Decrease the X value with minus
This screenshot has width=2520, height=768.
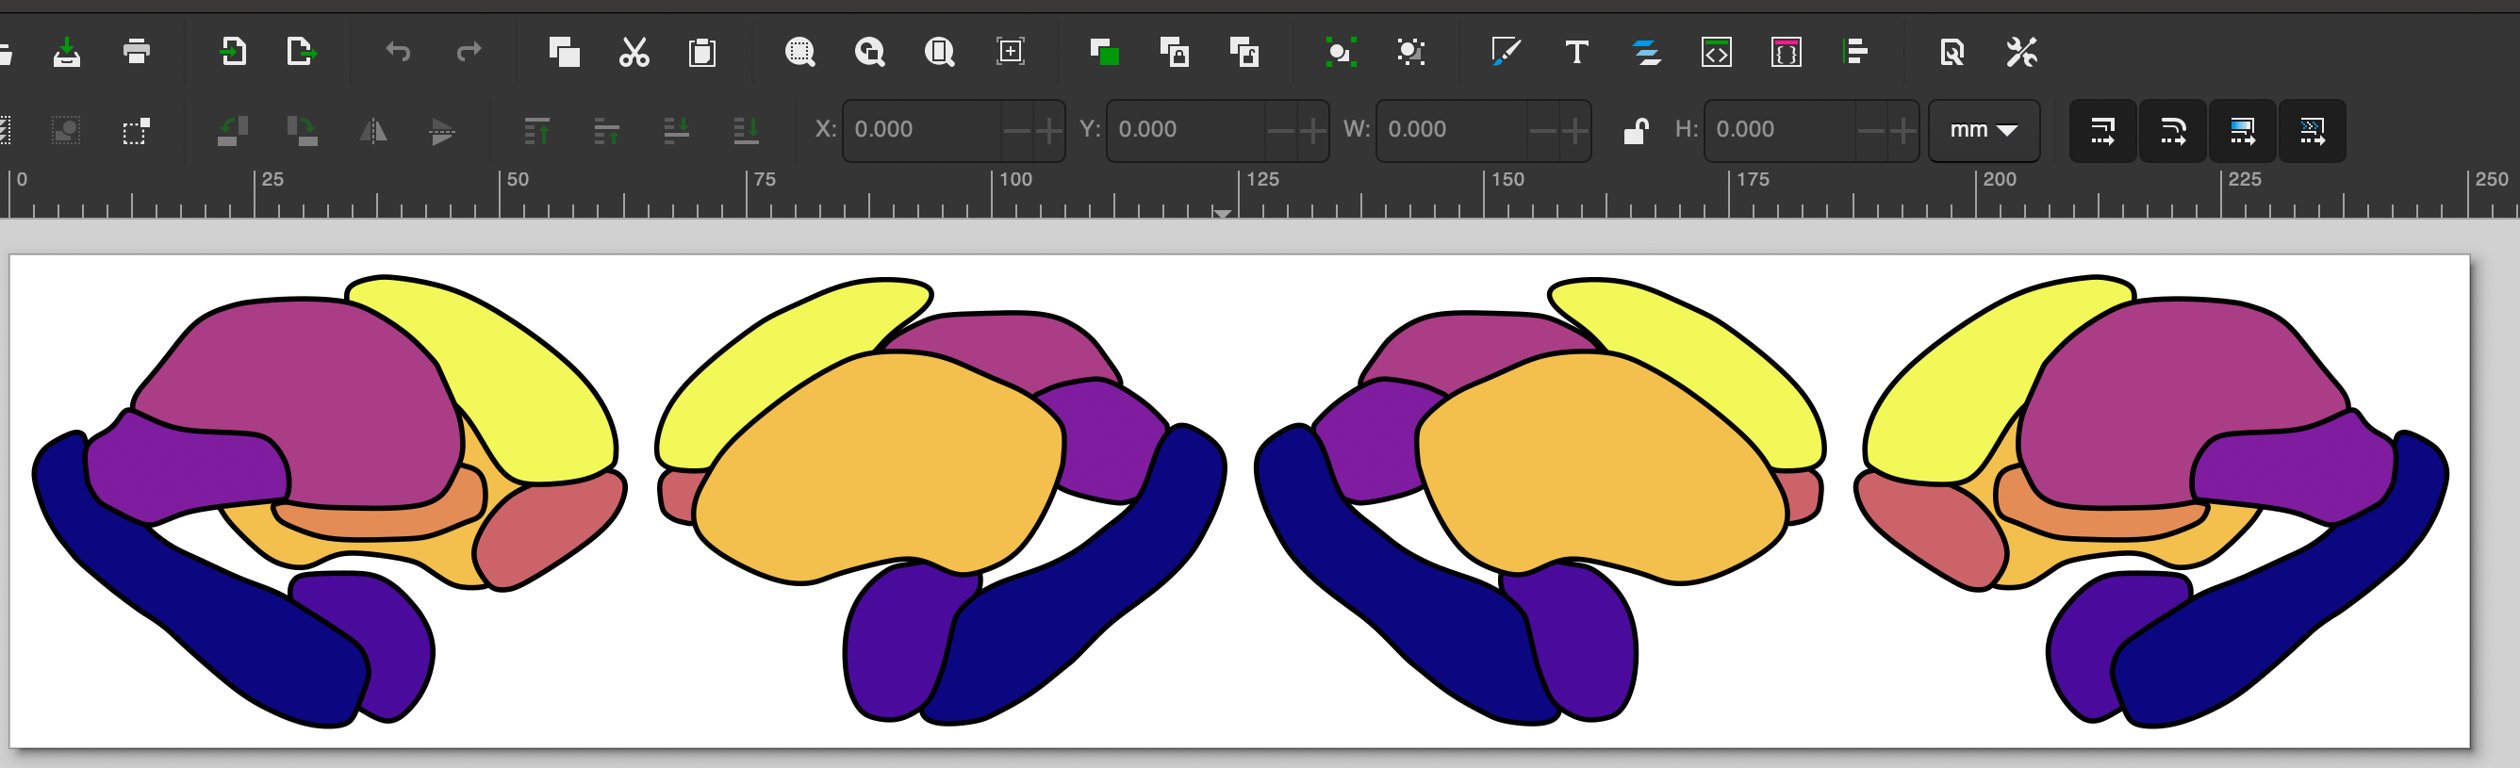coord(1017,129)
